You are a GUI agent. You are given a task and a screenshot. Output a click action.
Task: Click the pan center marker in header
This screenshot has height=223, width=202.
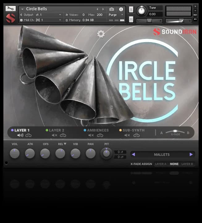click(149, 21)
